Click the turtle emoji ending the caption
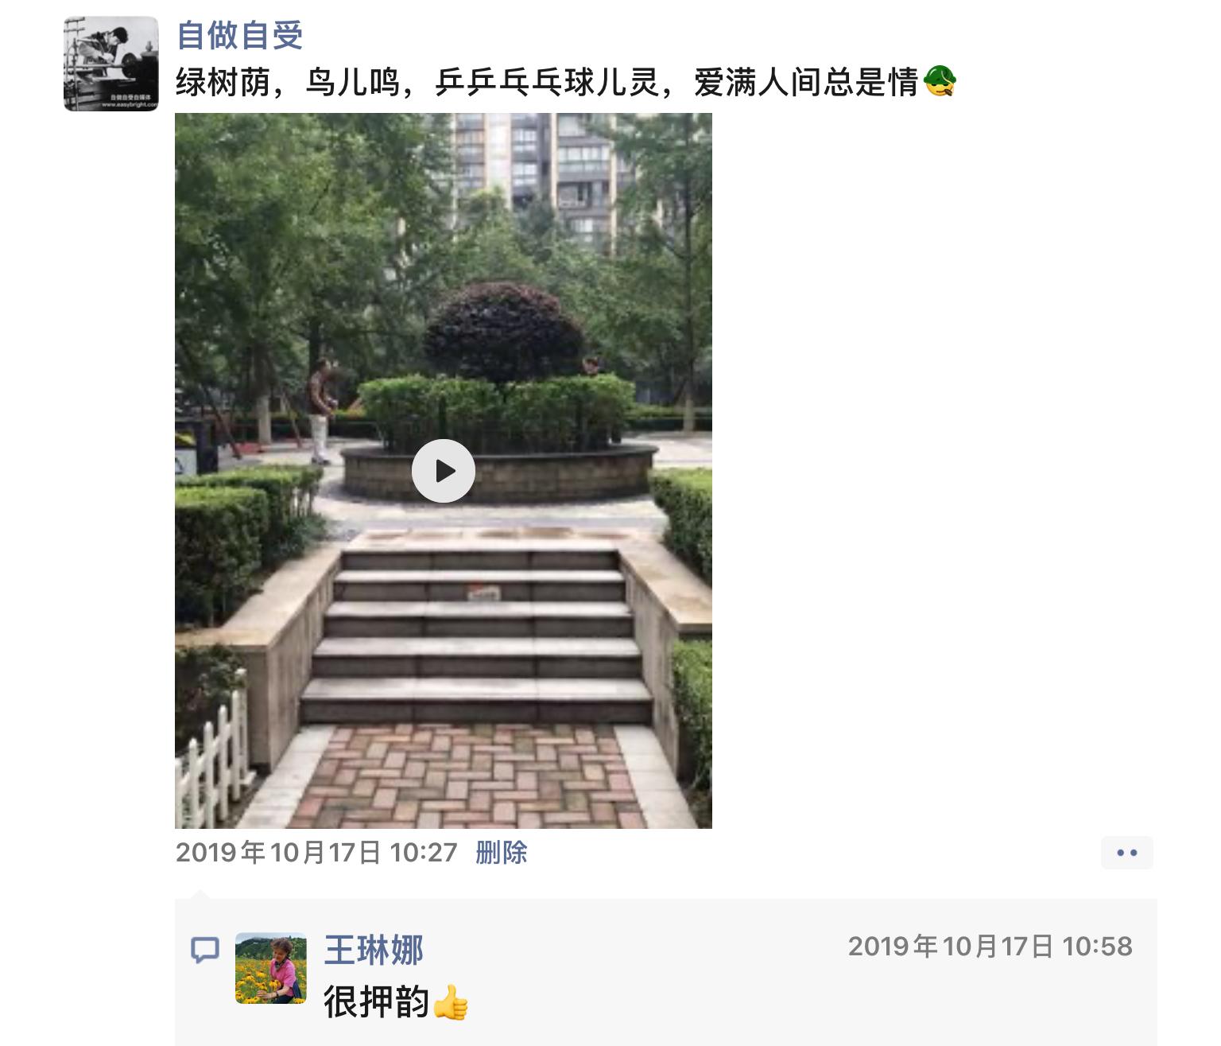The height and width of the screenshot is (1046, 1221). coord(940,81)
